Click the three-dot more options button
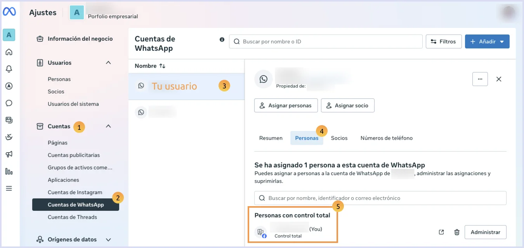Image resolution: width=524 pixels, height=248 pixels. click(480, 79)
